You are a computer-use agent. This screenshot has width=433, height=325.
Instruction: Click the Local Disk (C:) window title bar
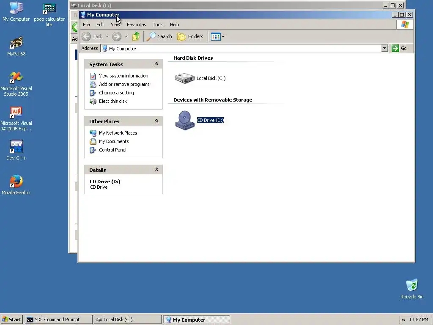click(227, 5)
